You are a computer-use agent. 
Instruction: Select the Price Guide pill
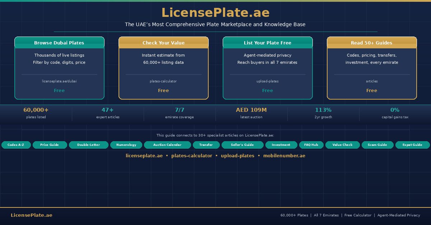pyautogui.click(x=50, y=145)
